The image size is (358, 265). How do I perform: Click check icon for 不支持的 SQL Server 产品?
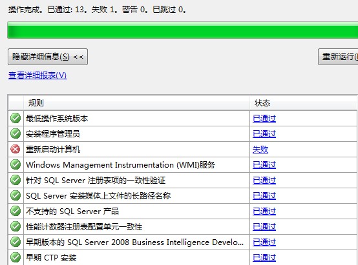(x=16, y=211)
